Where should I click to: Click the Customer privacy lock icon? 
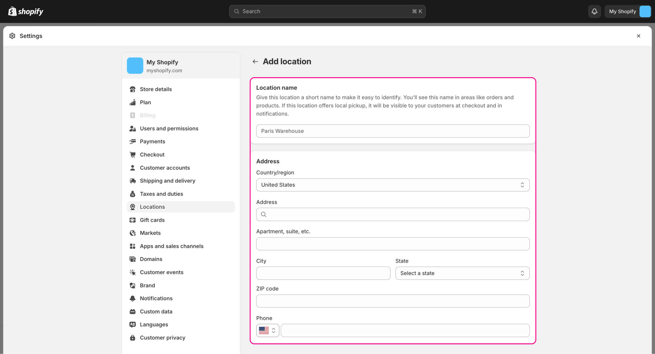133,338
